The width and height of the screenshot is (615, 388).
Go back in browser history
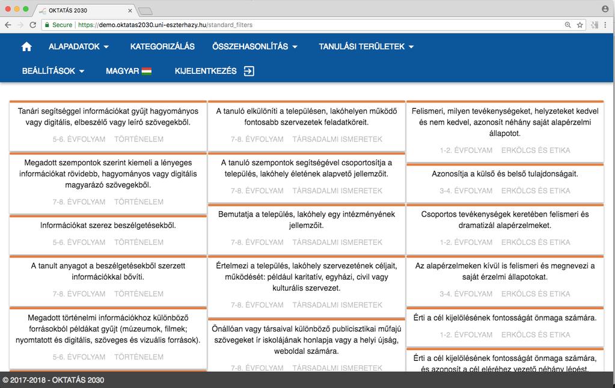[8, 25]
